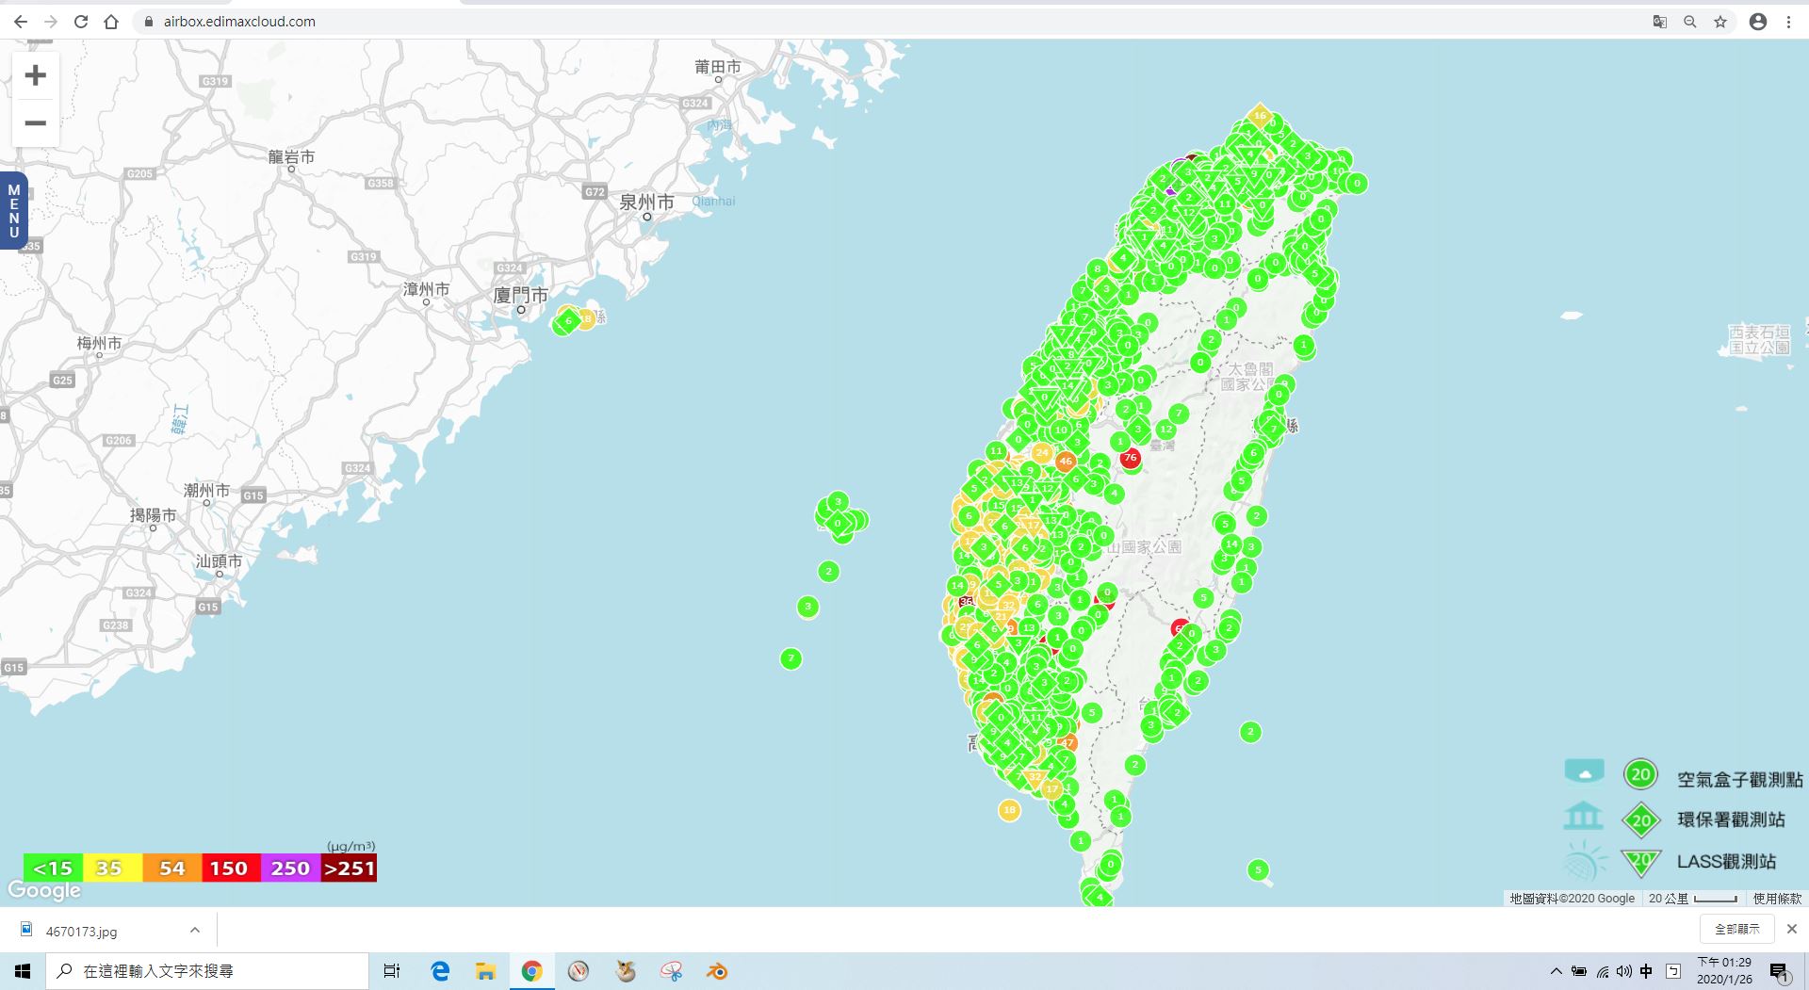Go forward in the browser
Screen dimensions: 1809x990
point(50,22)
